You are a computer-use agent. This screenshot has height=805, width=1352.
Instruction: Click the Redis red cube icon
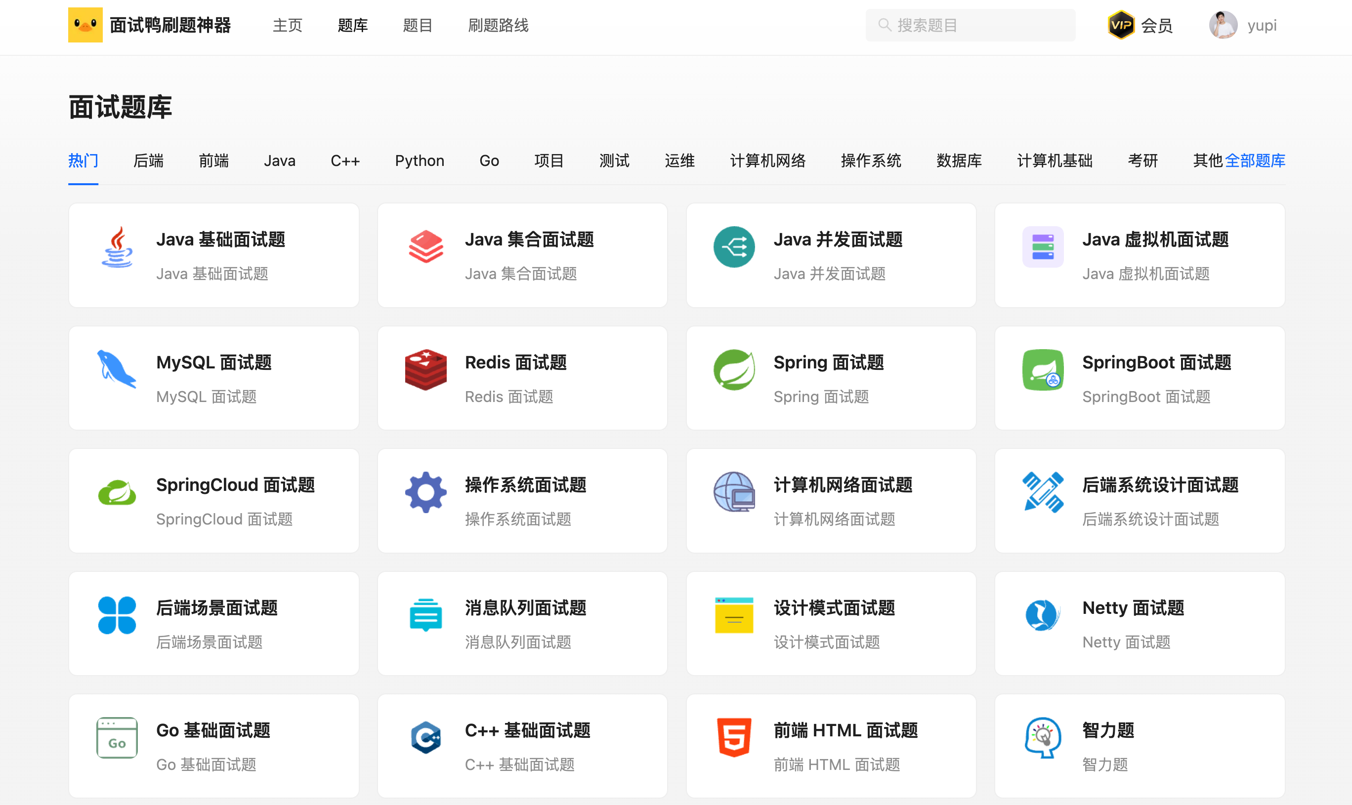point(426,369)
